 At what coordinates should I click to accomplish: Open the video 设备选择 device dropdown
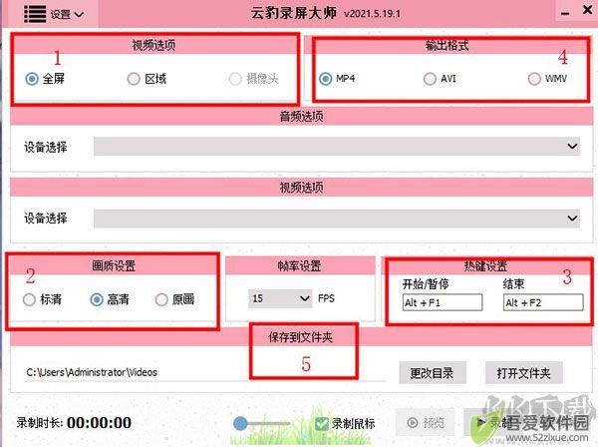(337, 219)
